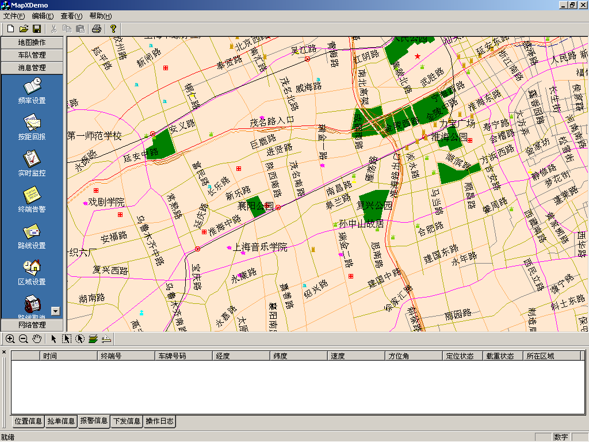589x442 pixels.
Task: Click the 孙中山故居 map label
Action: tap(361, 224)
